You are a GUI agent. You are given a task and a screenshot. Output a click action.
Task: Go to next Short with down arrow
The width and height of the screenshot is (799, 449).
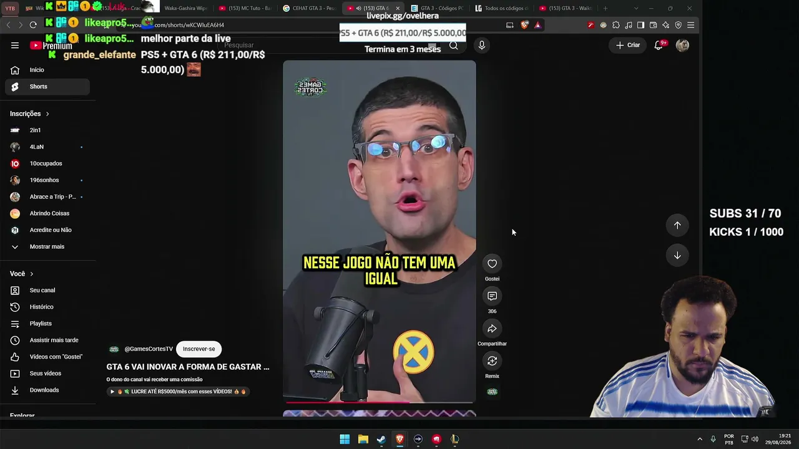pos(677,255)
